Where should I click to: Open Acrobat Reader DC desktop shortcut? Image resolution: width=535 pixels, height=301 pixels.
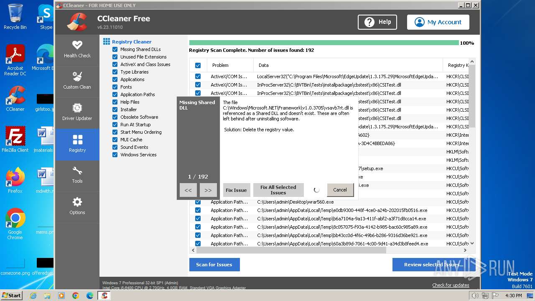15,61
